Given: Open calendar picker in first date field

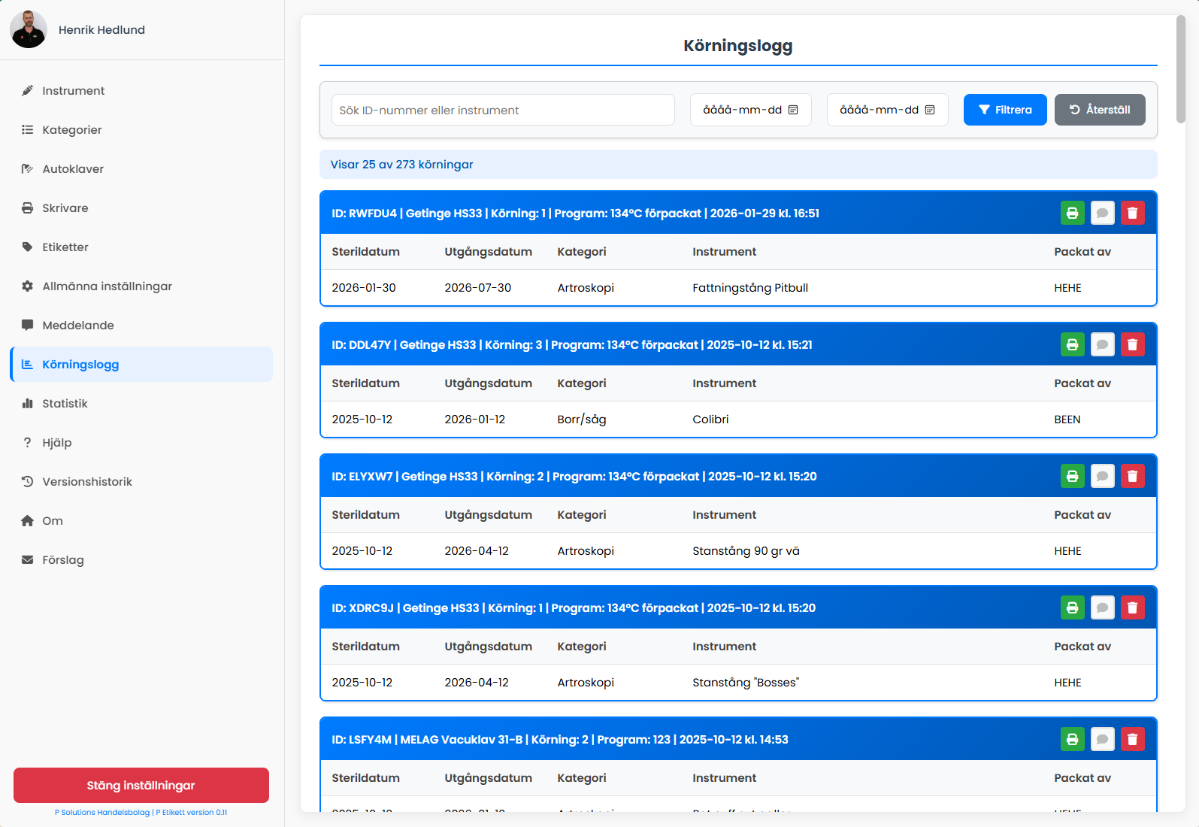Looking at the screenshot, I should pyautogui.click(x=793, y=110).
